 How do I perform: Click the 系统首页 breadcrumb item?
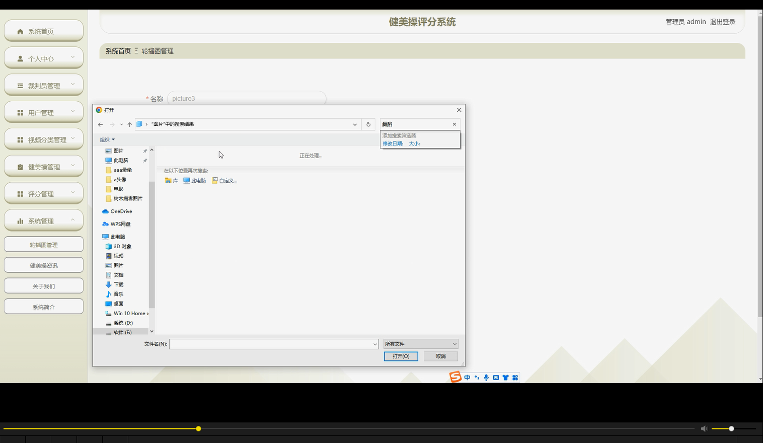[117, 51]
